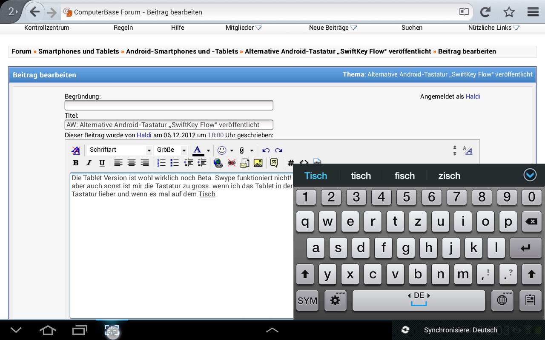The height and width of the screenshot is (340, 545).
Task: Bookmark this page with the star
Action: (509, 12)
